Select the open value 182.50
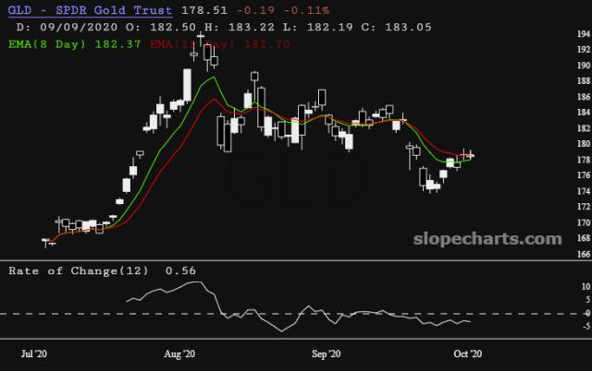Image resolution: width=592 pixels, height=371 pixels. click(x=173, y=27)
